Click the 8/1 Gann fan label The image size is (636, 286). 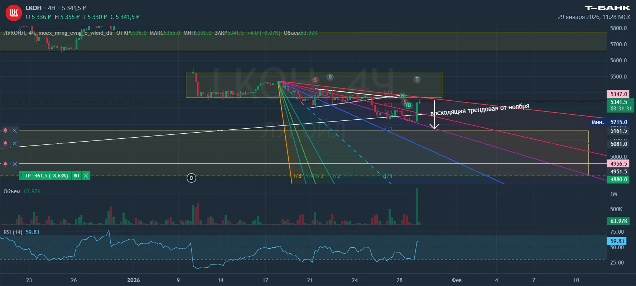point(388,93)
